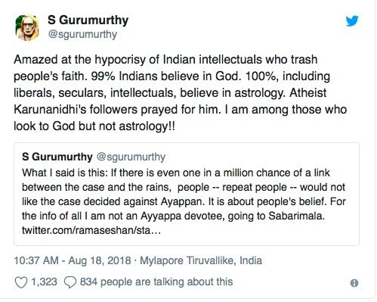This screenshot has width=377, height=302.
Task: Click the 1,323 likes count
Action: tap(44, 282)
